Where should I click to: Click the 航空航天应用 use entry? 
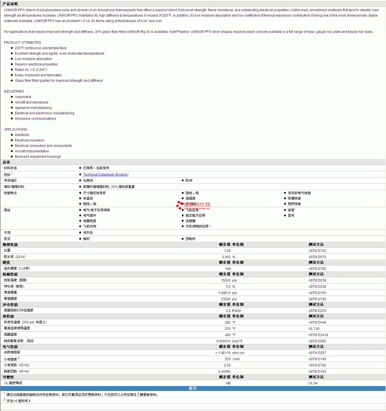click(195, 216)
